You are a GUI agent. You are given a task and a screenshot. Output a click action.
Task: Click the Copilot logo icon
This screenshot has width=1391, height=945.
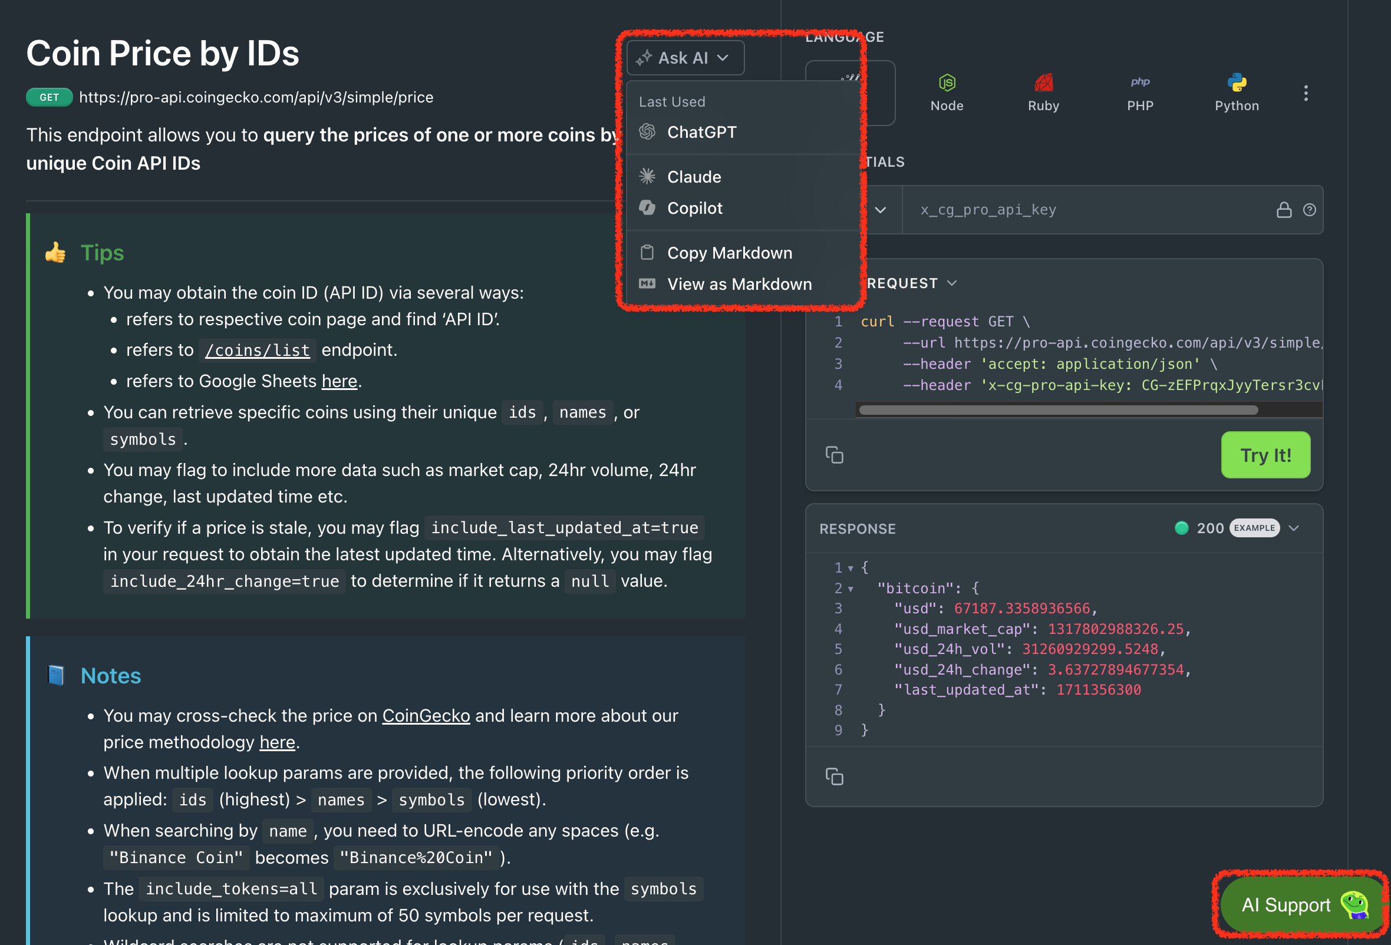pyautogui.click(x=647, y=207)
